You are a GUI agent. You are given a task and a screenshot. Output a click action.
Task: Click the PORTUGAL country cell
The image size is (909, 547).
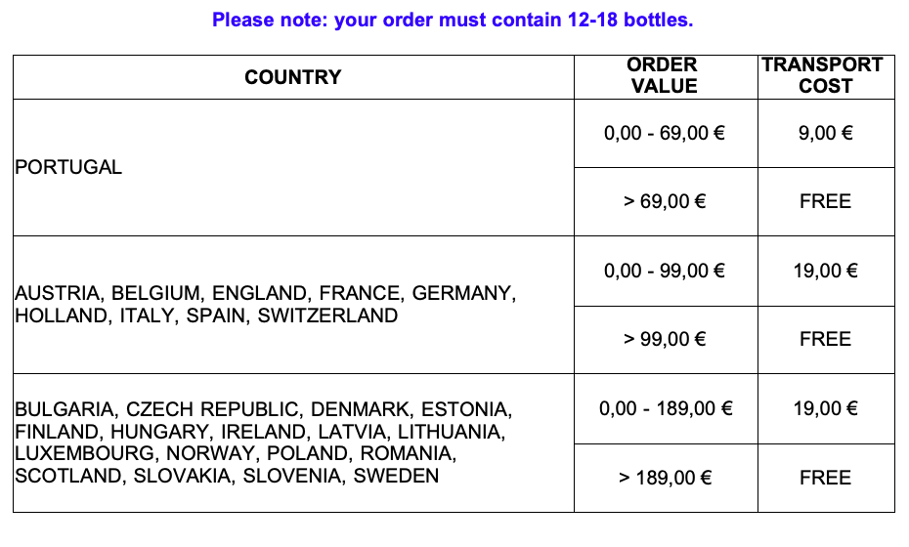point(293,167)
